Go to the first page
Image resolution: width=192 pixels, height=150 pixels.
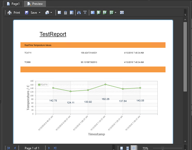9,148
